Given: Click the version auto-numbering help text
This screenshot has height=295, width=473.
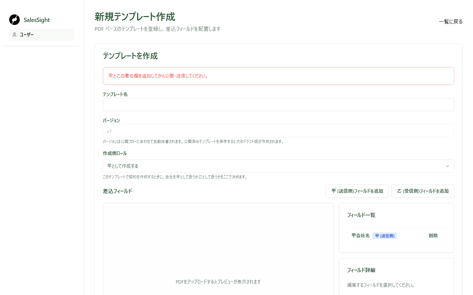Looking at the screenshot, I should pyautogui.click(x=193, y=142).
